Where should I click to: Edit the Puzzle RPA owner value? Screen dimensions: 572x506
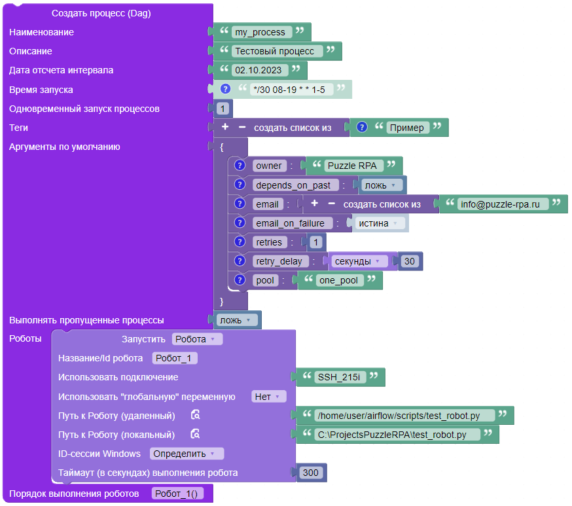353,166
